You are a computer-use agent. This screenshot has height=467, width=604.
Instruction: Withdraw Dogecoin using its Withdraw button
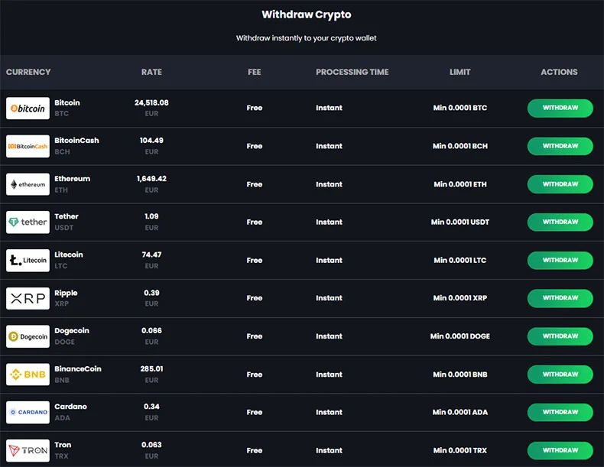tap(560, 336)
